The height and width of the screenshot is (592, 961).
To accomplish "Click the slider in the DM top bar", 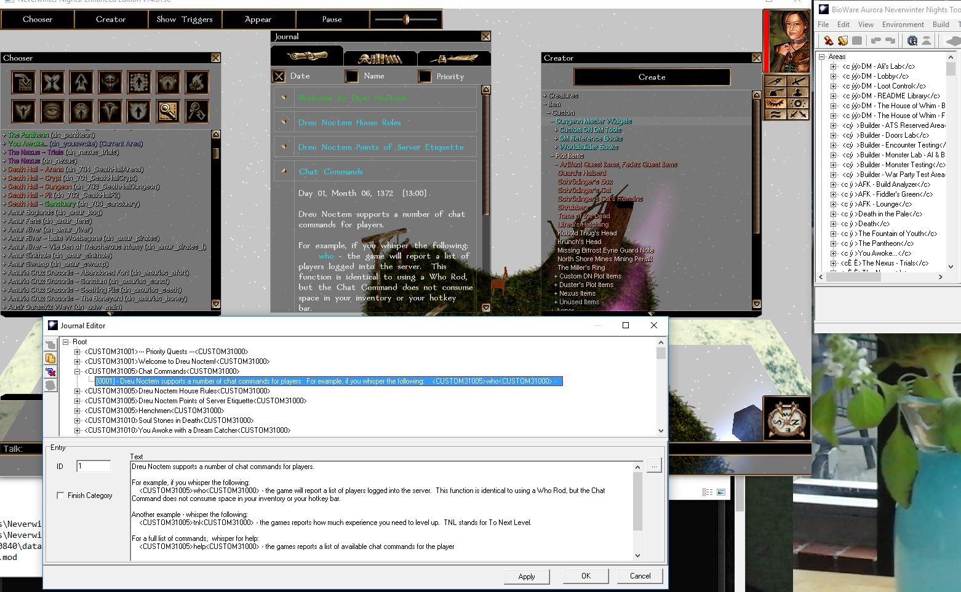I will click(406, 19).
